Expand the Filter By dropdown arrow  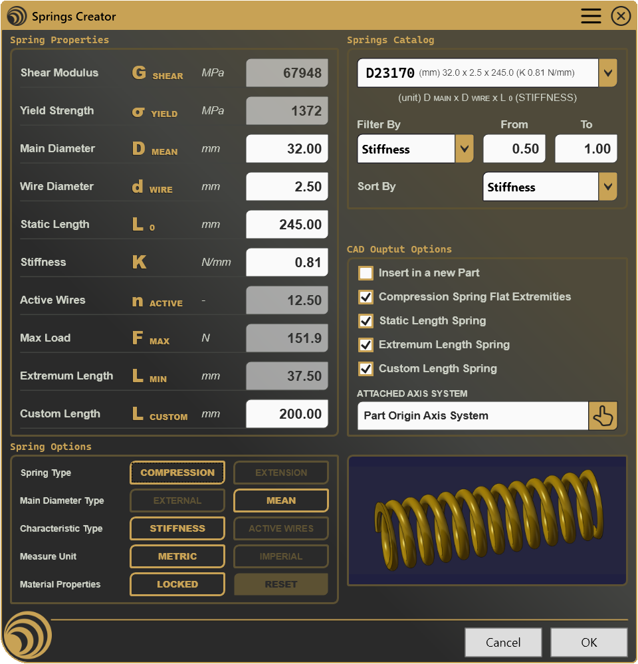click(465, 149)
